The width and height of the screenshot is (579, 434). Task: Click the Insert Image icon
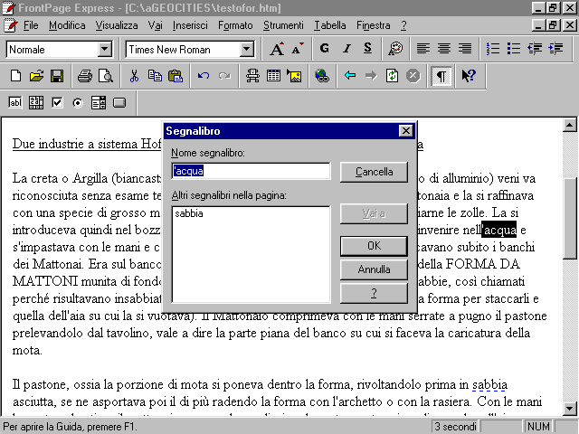pyautogui.click(x=294, y=76)
